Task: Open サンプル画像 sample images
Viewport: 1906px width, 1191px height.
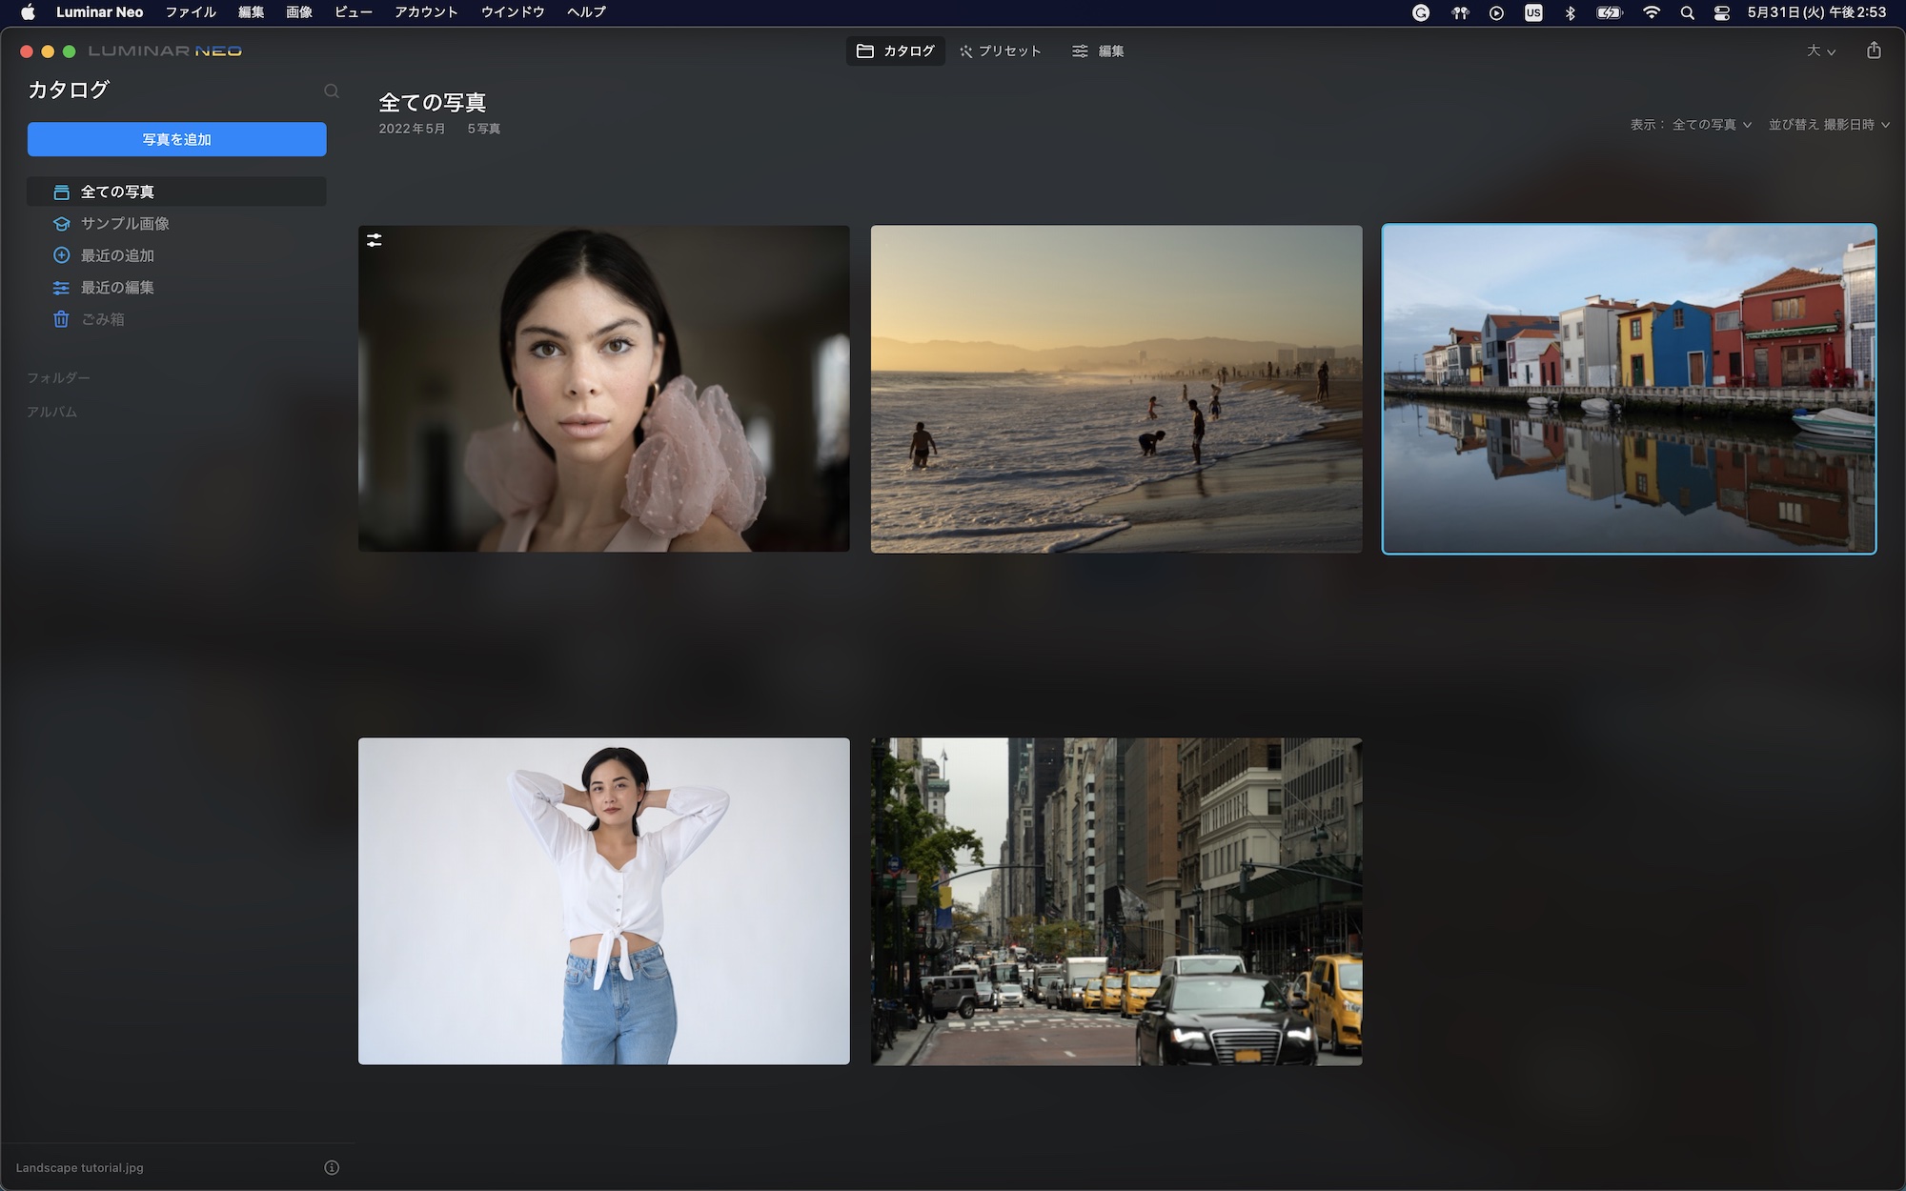Action: pos(124,223)
